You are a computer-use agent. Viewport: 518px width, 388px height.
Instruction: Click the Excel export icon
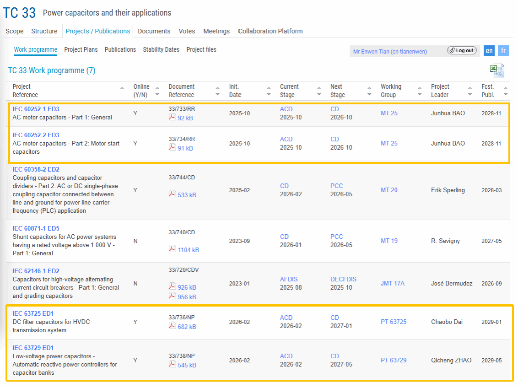click(497, 70)
